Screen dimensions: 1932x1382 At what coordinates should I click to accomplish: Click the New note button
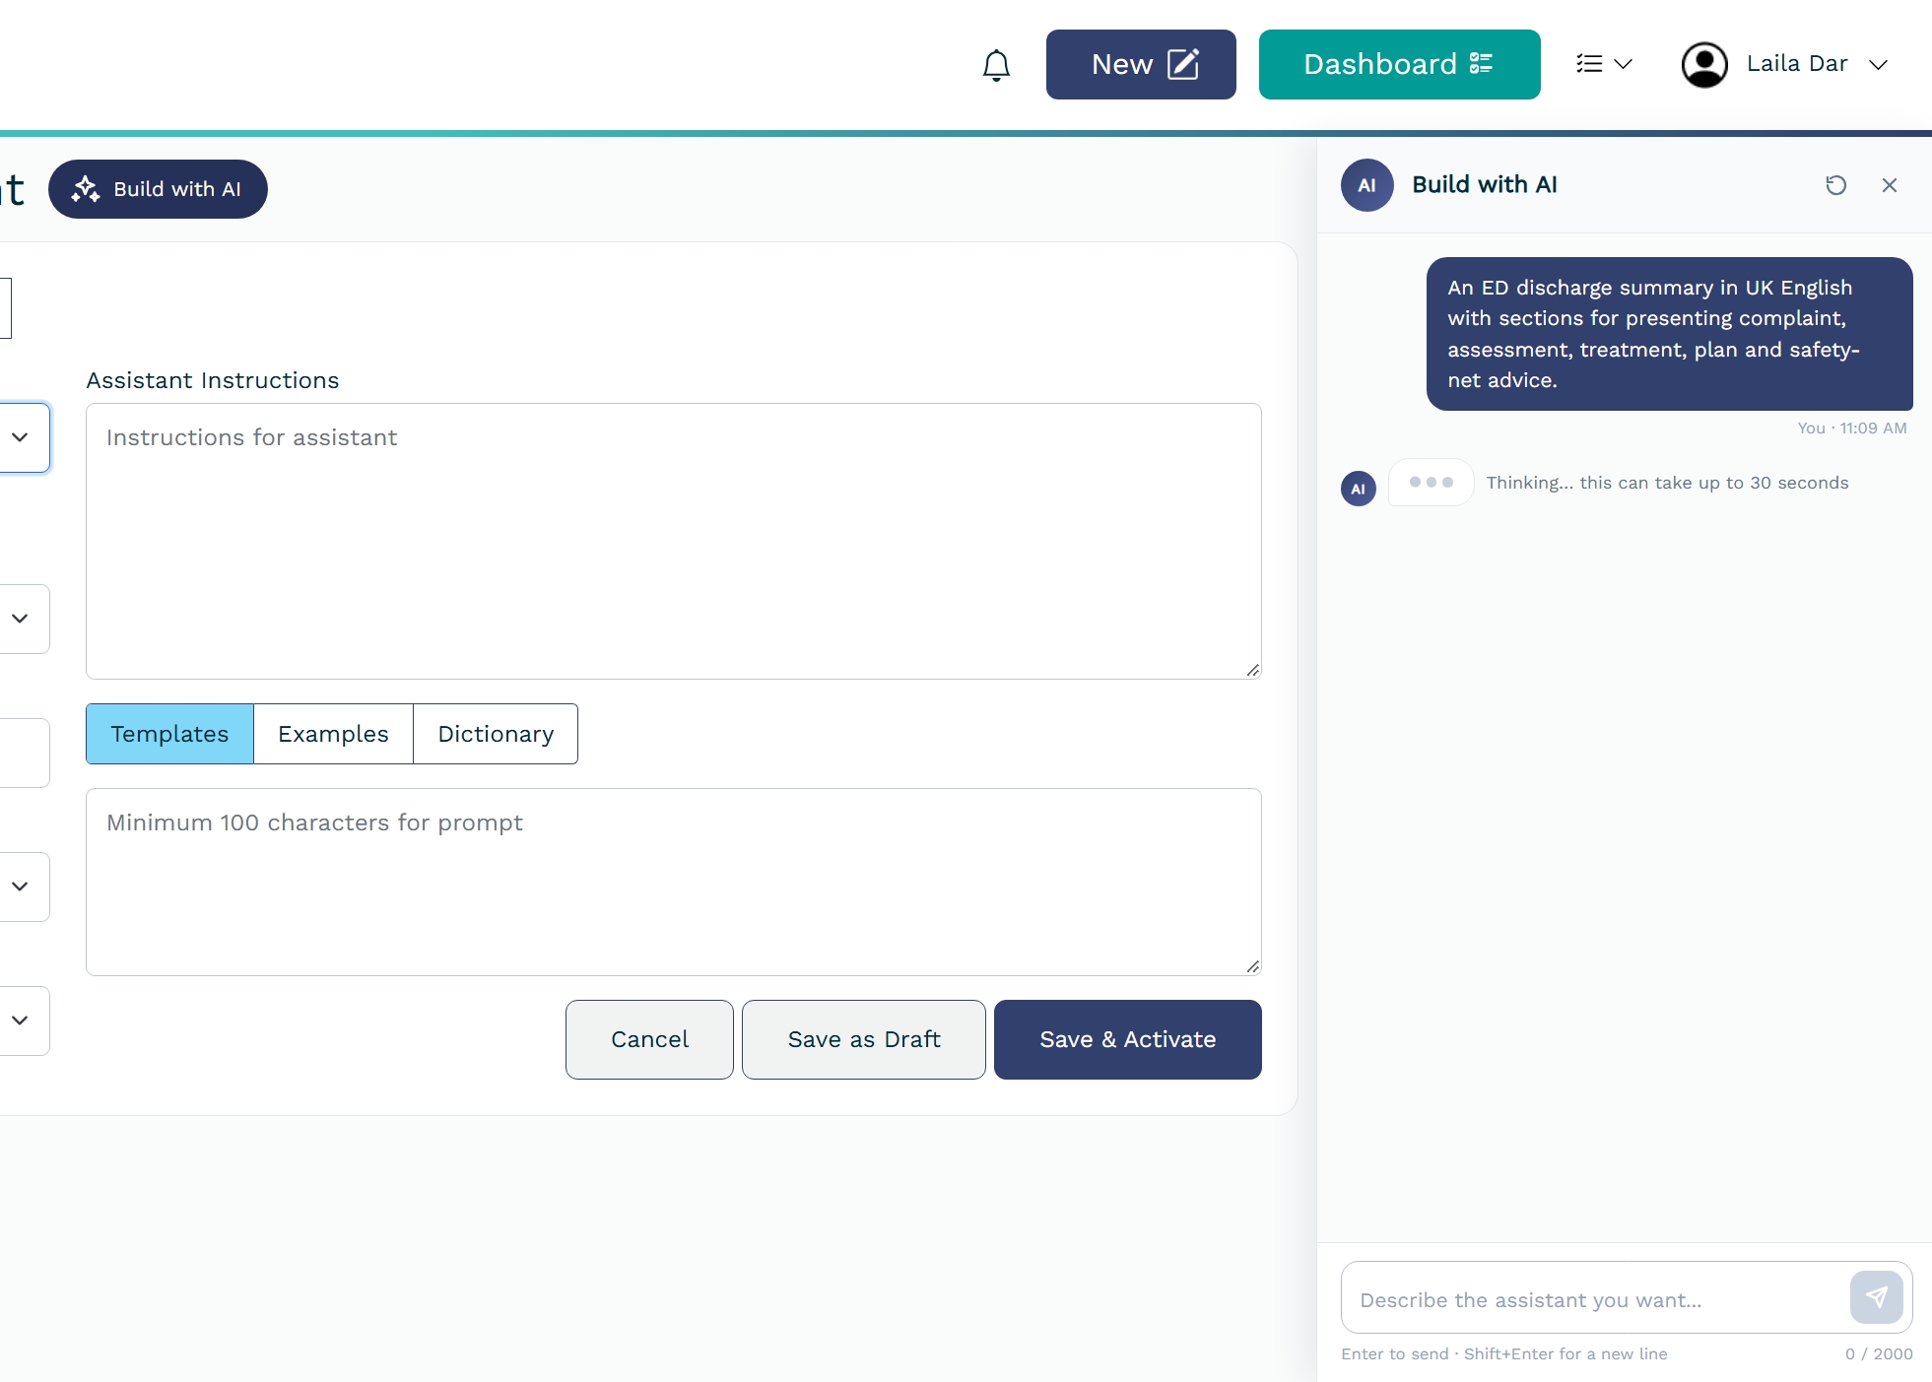(1141, 64)
